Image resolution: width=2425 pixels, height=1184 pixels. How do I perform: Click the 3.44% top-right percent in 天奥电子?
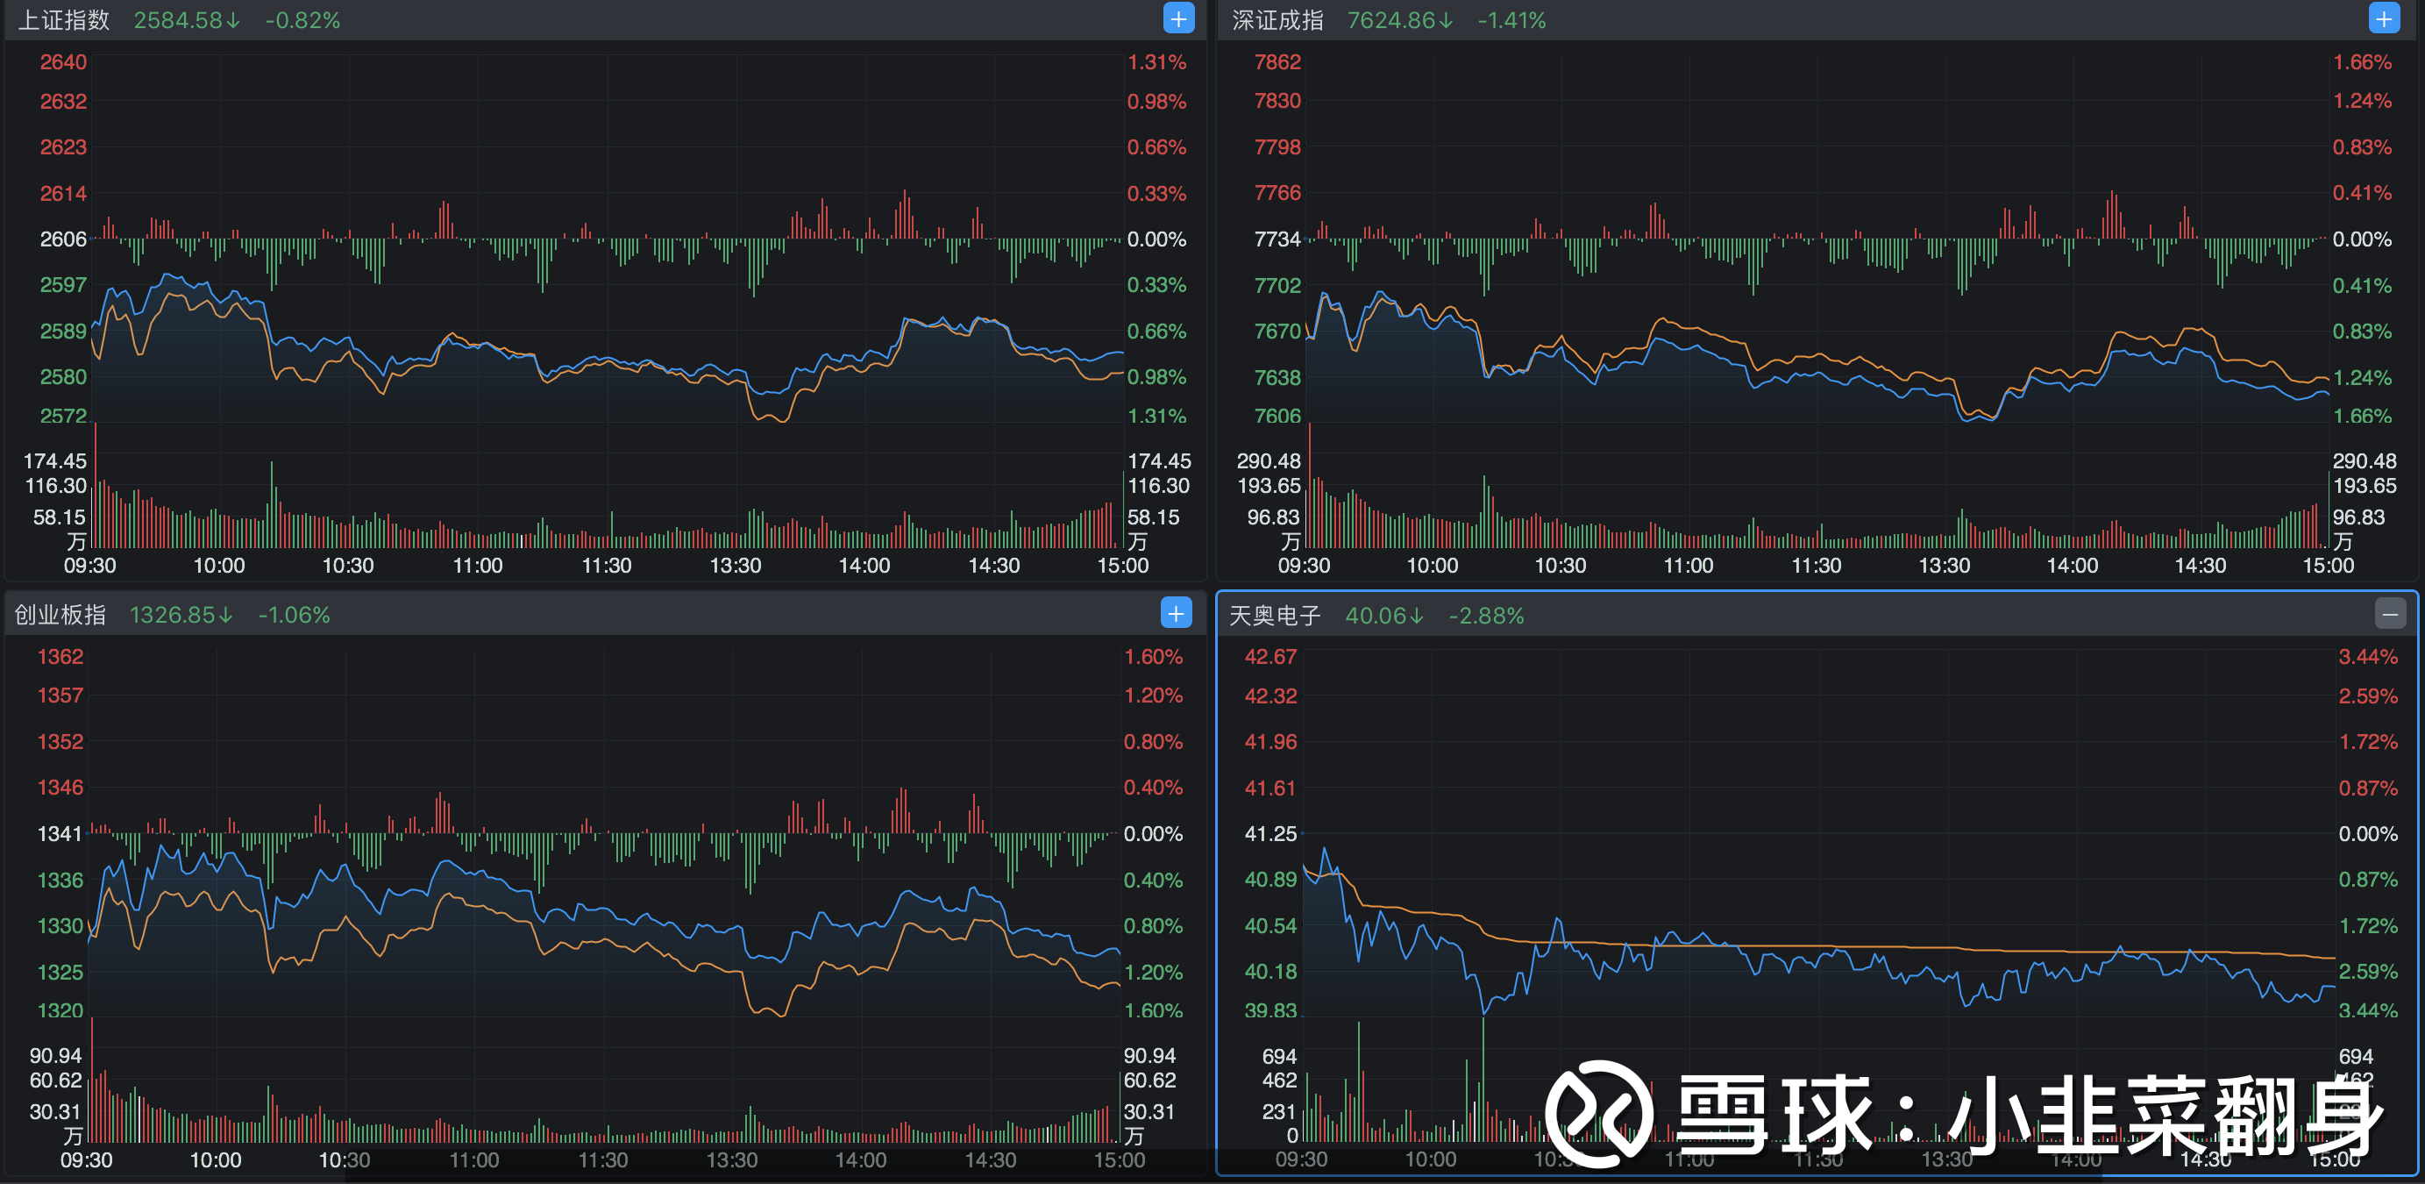pos(2368,657)
